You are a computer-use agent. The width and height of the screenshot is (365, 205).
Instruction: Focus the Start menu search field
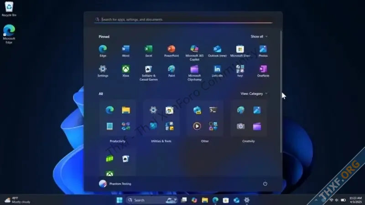(x=183, y=20)
